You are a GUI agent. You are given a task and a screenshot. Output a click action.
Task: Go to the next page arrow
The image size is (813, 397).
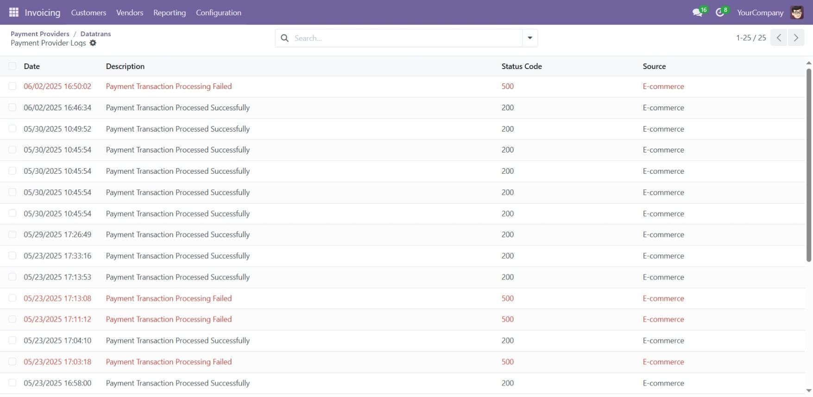coord(796,38)
